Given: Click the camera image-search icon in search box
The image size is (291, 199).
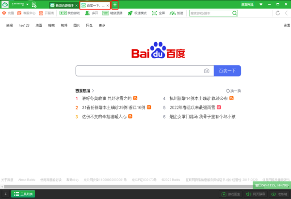Looking at the screenshot, I should (x=207, y=71).
